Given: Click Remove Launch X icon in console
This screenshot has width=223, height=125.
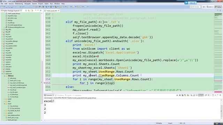Looking at the screenshot, I should coord(180,95).
